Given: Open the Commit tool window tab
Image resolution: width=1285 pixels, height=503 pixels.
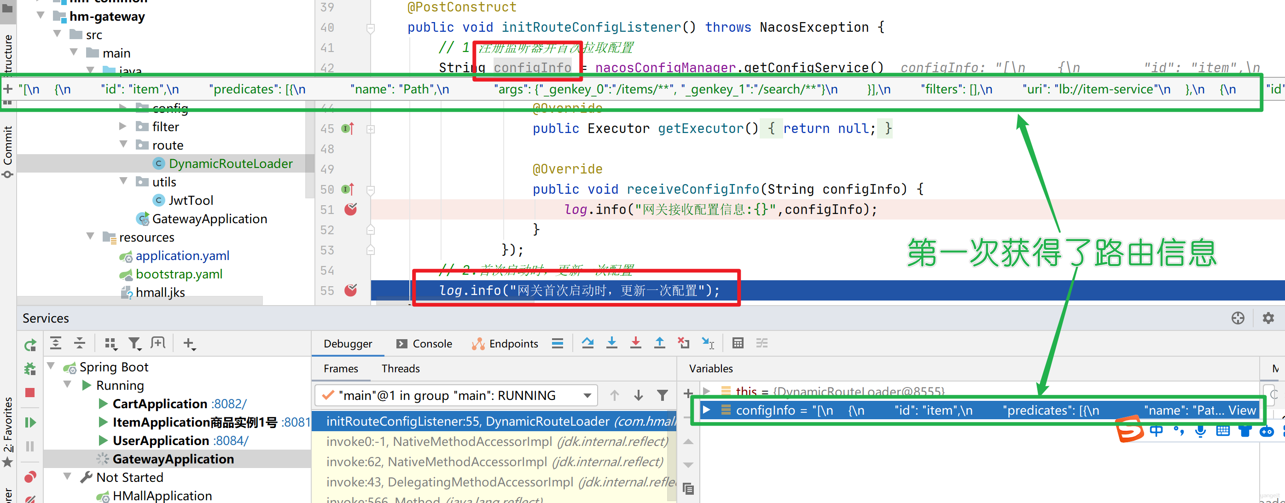Looking at the screenshot, I should click(7, 151).
